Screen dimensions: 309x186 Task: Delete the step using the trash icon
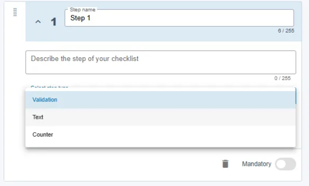point(225,164)
